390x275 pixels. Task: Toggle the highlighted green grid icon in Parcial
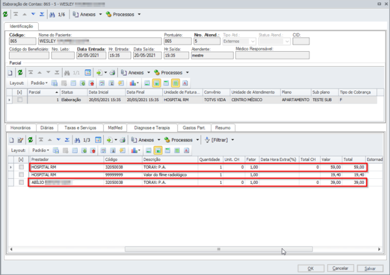tap(176, 83)
